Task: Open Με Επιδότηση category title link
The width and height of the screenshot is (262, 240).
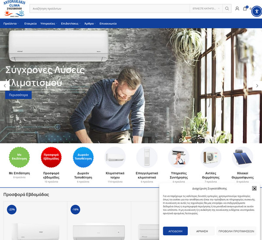Action: point(19,173)
